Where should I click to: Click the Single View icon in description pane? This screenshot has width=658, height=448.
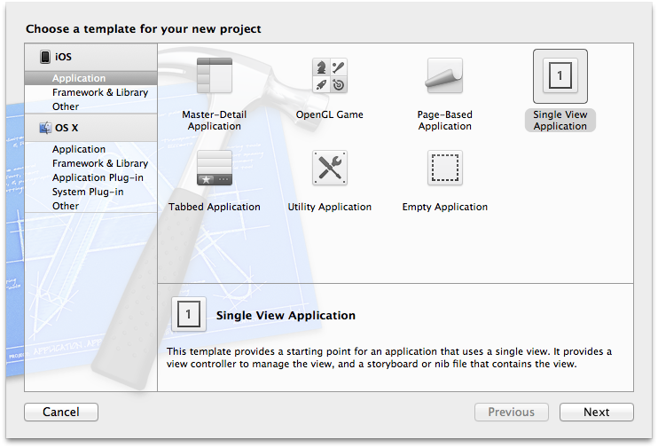pyautogui.click(x=188, y=314)
